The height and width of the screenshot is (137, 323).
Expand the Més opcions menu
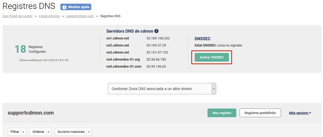pyautogui.click(x=300, y=113)
